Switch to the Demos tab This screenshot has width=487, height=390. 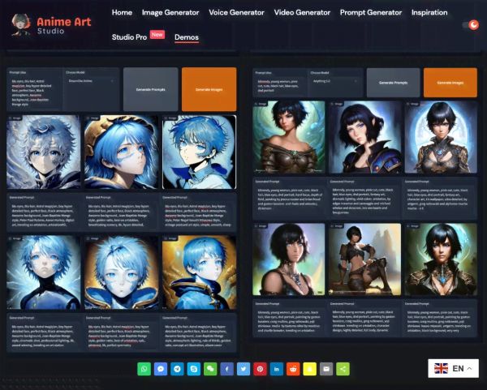coord(187,37)
